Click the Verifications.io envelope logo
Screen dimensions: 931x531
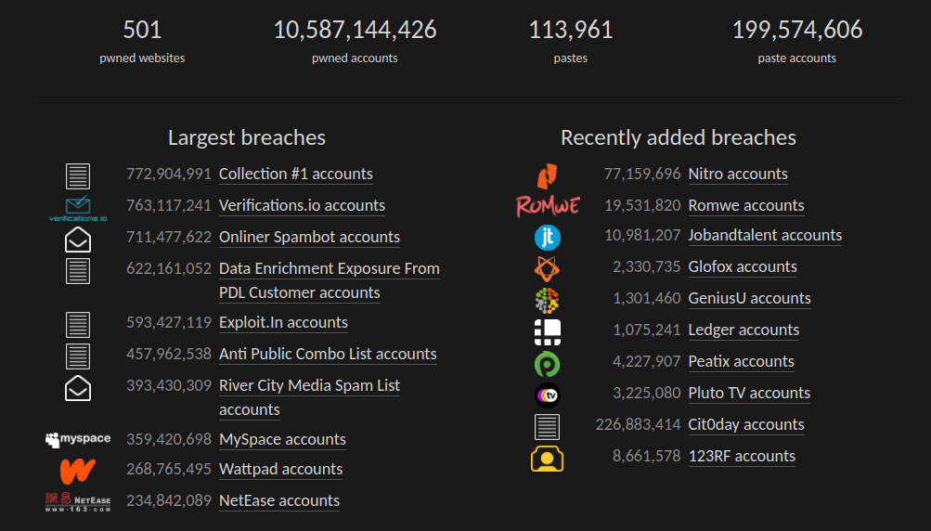pyautogui.click(x=78, y=208)
